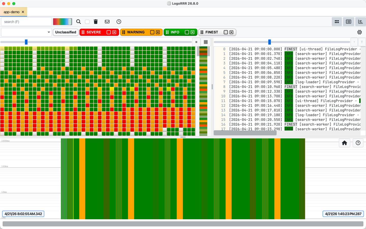Switch to the list text view icon
Viewport: 366px width, 229px height.
tap(348, 22)
